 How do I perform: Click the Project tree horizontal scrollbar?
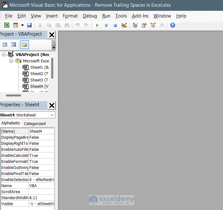click(x=13, y=95)
